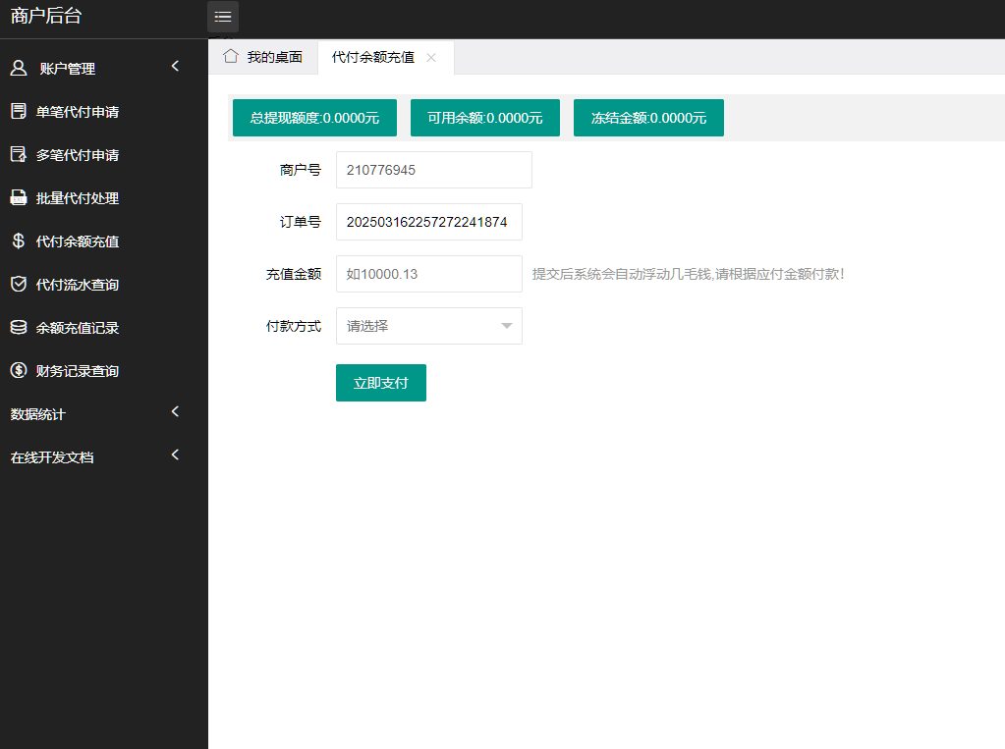Click the 可用余额 green button
This screenshot has width=1005, height=749.
point(484,118)
